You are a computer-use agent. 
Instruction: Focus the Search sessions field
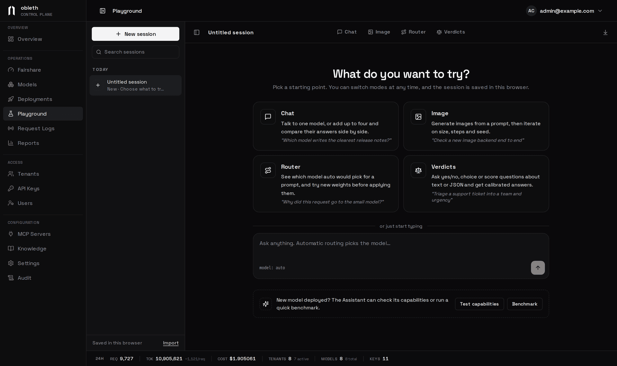pos(136,52)
